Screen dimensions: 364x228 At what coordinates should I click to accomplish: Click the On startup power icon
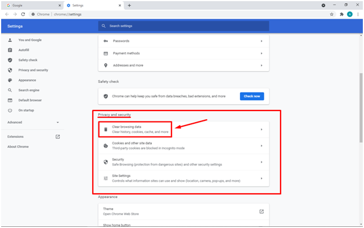(x=10, y=111)
